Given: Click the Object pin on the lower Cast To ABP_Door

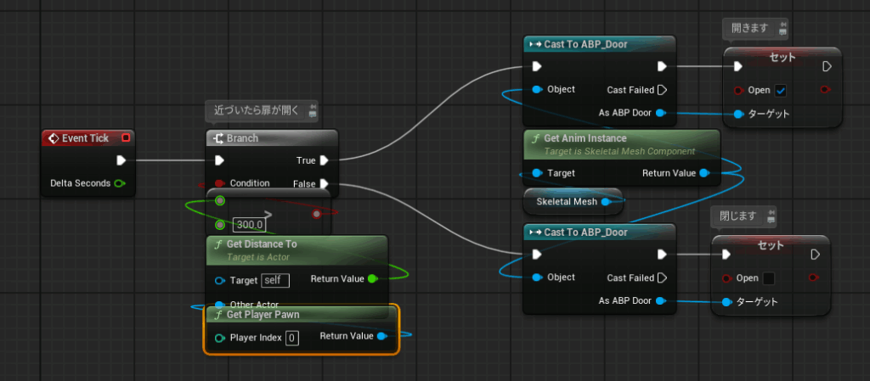Looking at the screenshot, I should pos(537,277).
